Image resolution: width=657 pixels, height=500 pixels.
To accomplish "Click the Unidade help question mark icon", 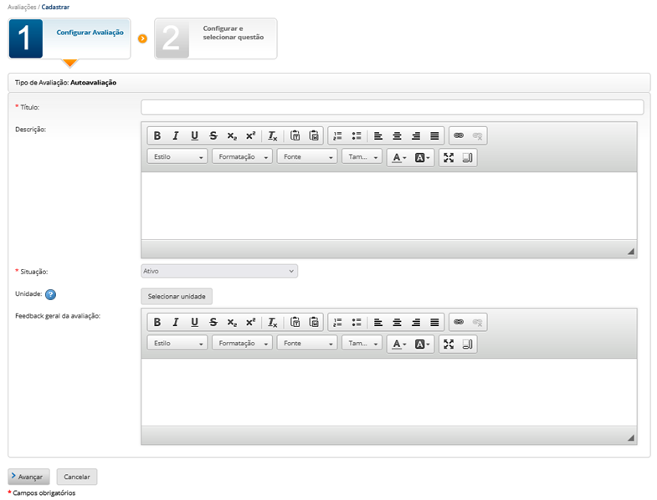I will coord(50,294).
